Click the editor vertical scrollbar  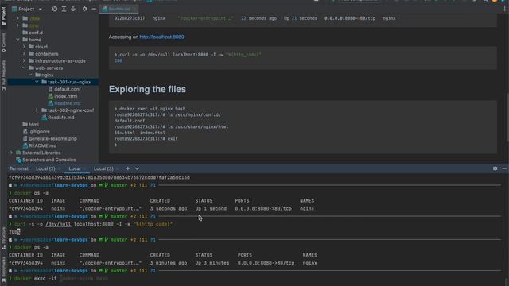pyautogui.click(x=507, y=117)
